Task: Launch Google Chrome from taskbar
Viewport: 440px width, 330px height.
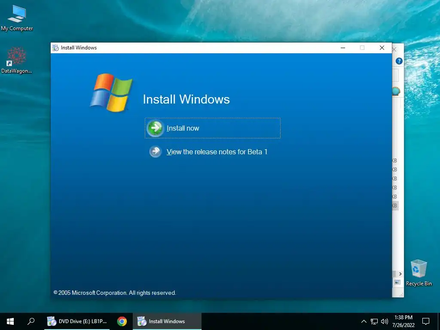Action: 122,321
